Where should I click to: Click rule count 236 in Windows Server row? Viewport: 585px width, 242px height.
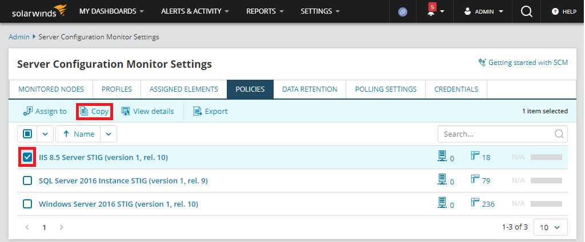coord(488,204)
